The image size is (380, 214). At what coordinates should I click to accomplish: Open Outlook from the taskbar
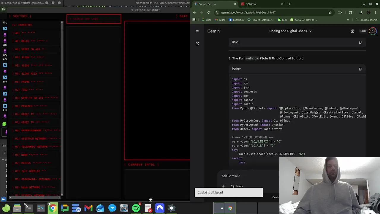tap(100, 208)
